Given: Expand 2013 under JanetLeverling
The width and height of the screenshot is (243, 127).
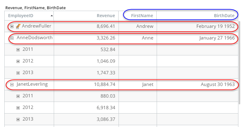Looking at the screenshot, I should (x=18, y=119).
